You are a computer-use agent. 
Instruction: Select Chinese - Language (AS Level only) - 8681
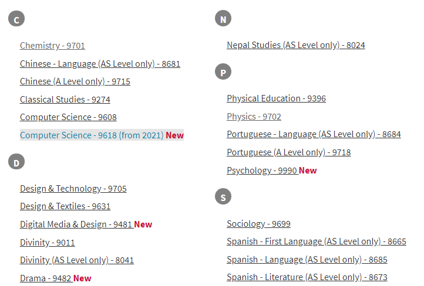[x=100, y=64]
